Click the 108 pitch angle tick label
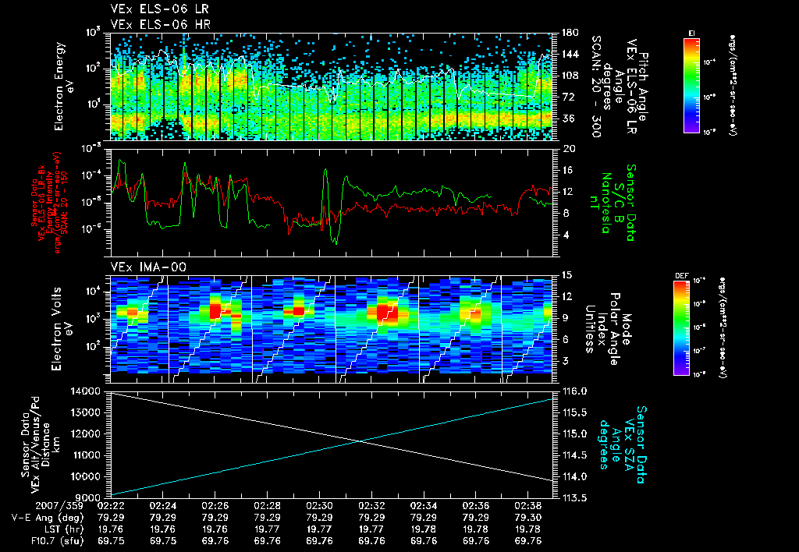The image size is (799, 552). [570, 76]
